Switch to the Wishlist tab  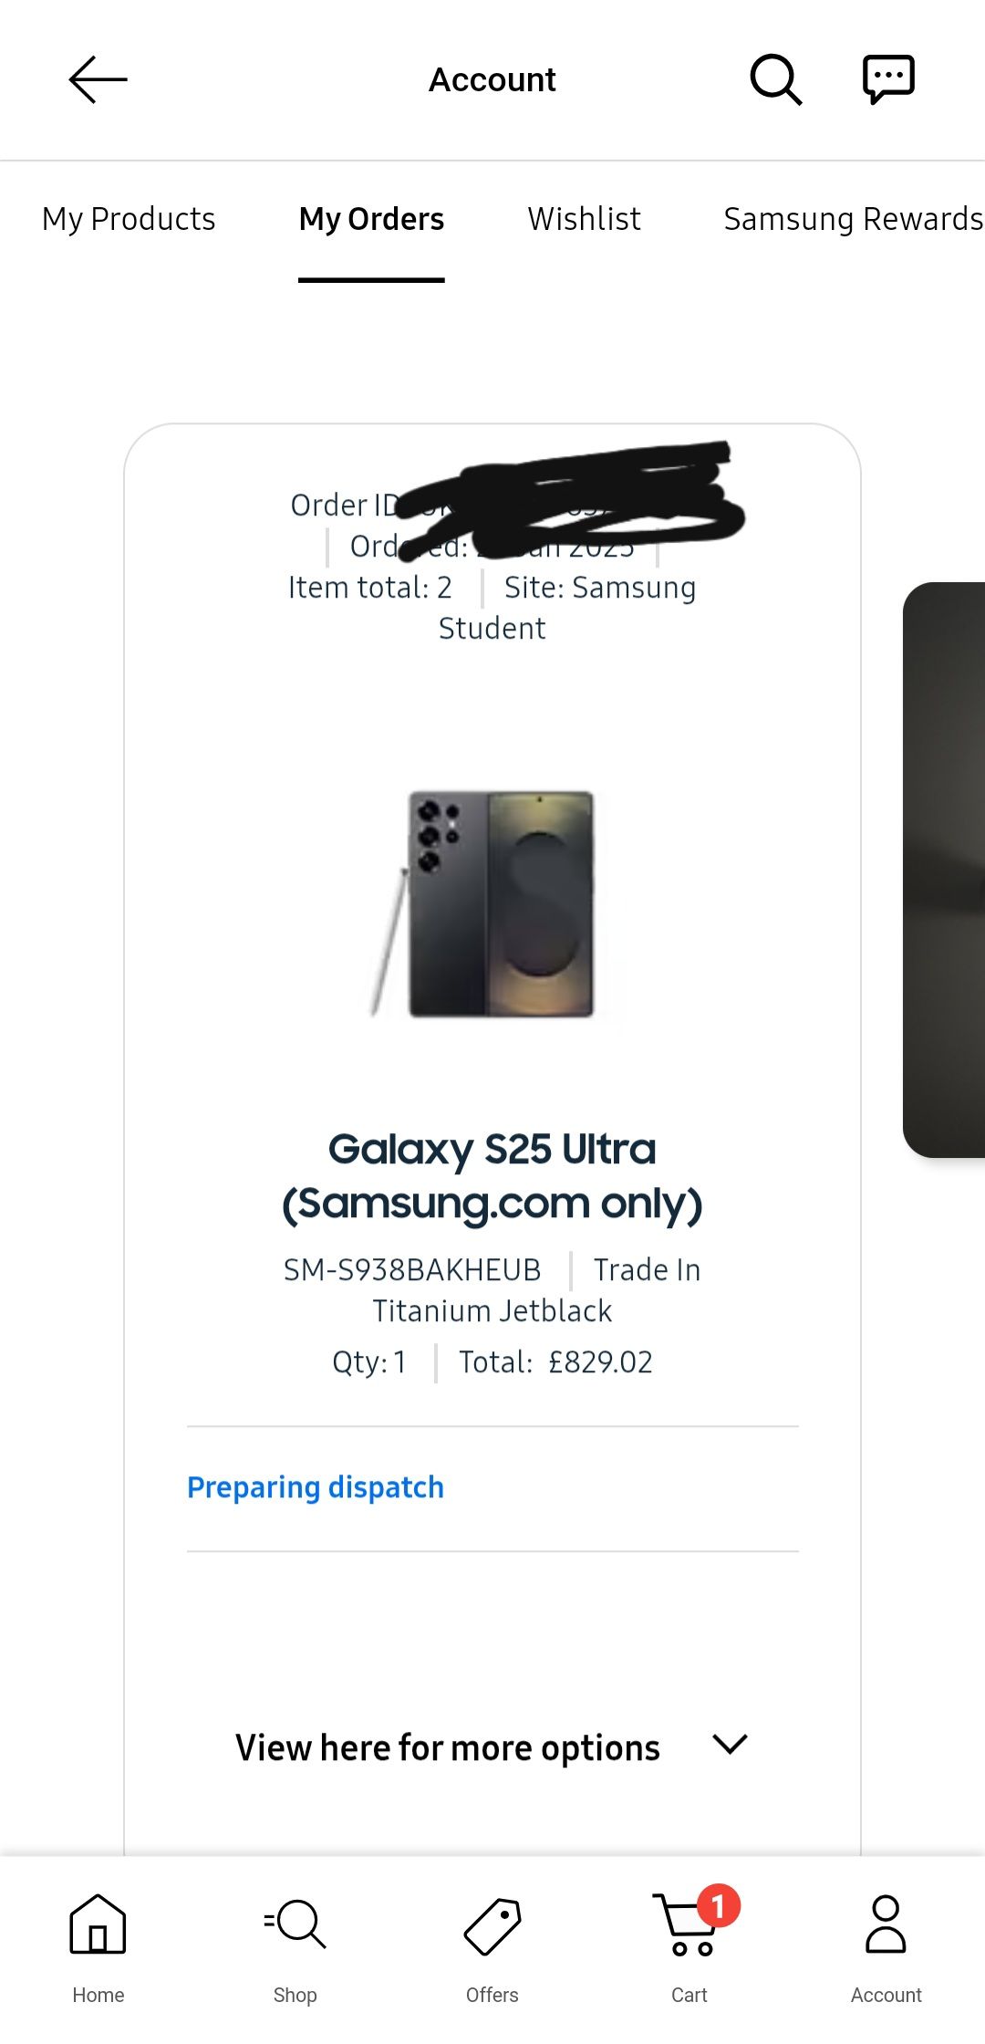584,219
